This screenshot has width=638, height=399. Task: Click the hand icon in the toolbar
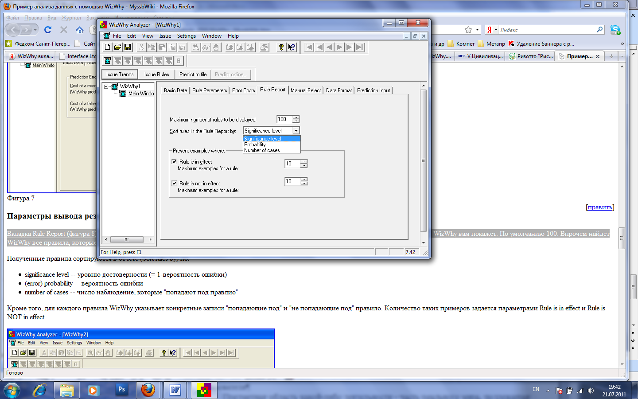click(x=216, y=47)
